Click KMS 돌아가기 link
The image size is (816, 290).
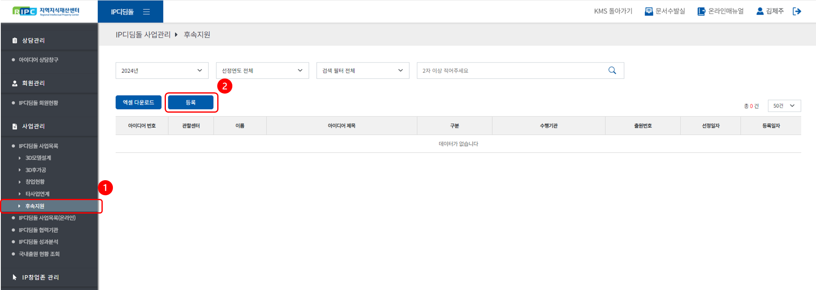coord(613,11)
